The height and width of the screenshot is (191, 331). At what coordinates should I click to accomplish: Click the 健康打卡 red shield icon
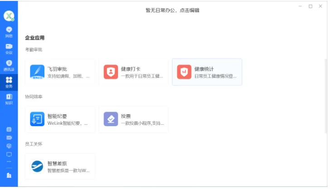point(111,72)
